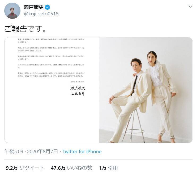Viewport: 196px width, 175px height.
Task: Open the 午後5:09 · 2020年8月7日 timestamp
Action: tap(31, 151)
